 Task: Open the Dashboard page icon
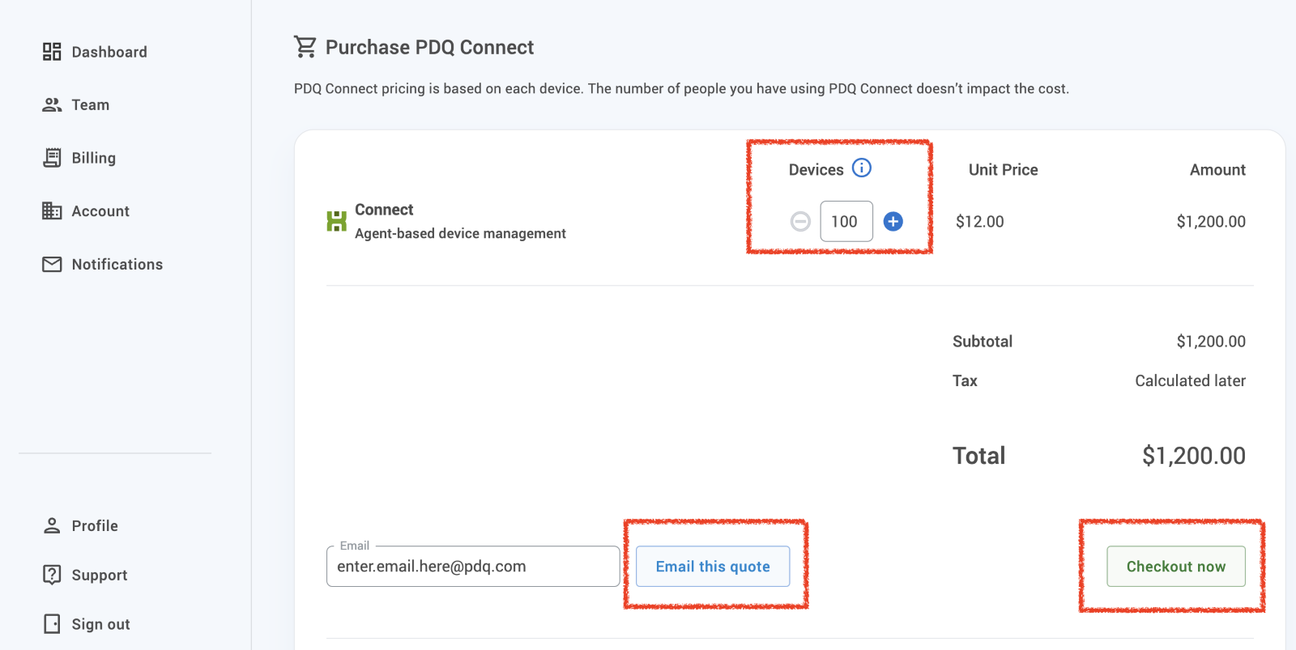pos(52,52)
